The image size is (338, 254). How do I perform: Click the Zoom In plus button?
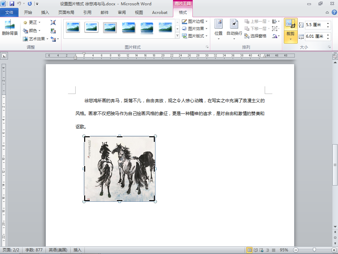click(334, 250)
